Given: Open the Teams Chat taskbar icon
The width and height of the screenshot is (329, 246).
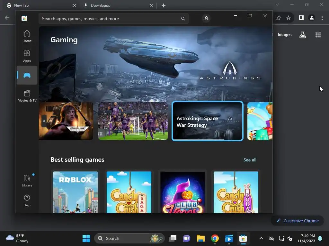Looking at the screenshot, I should (x=186, y=238).
